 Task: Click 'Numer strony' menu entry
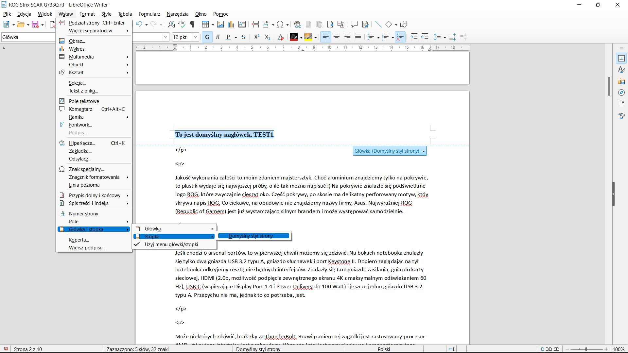click(x=83, y=214)
